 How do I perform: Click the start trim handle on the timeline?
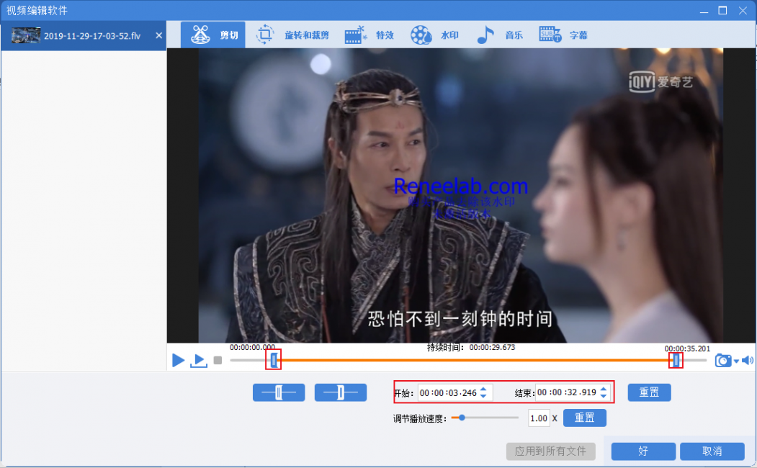pos(274,360)
